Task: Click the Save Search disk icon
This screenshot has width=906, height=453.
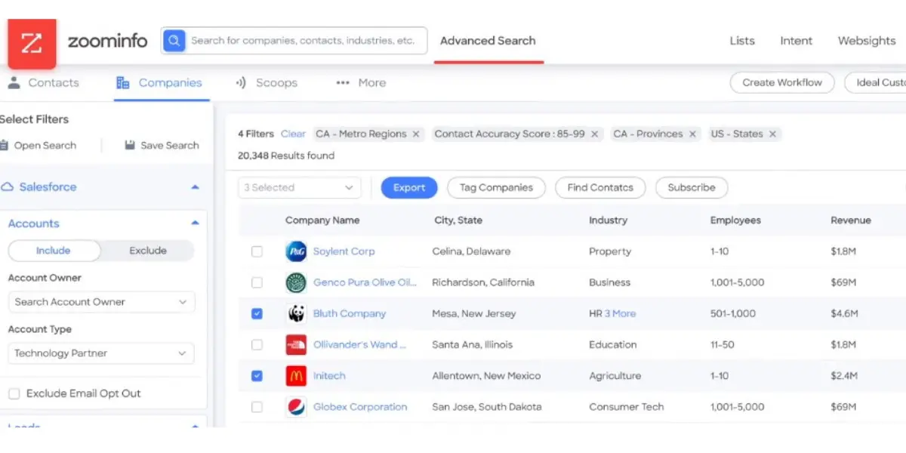Action: click(x=130, y=145)
